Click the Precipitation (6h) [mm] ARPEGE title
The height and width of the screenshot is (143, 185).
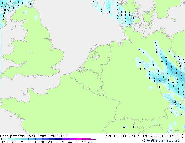pos(33,136)
